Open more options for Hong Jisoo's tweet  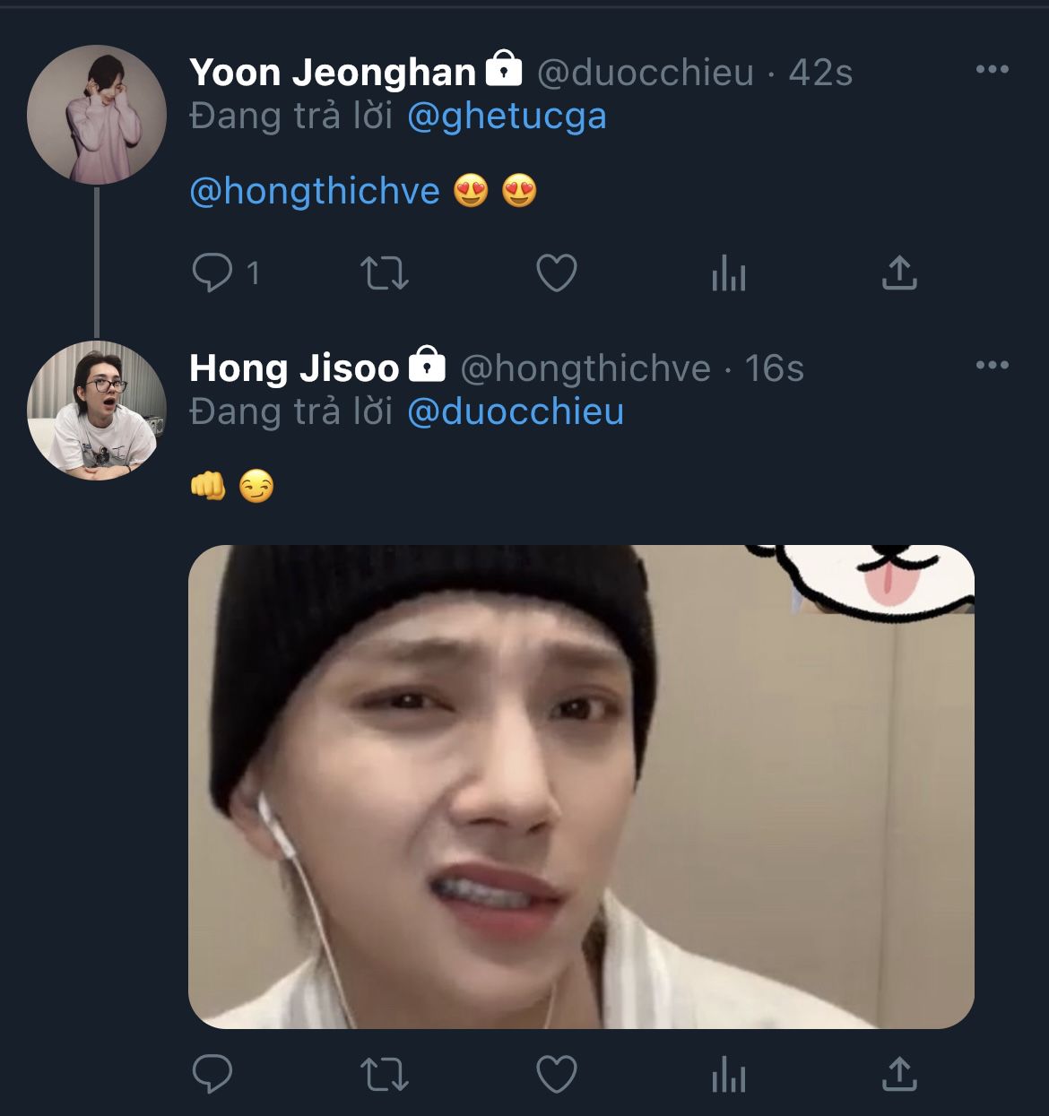pyautogui.click(x=992, y=366)
